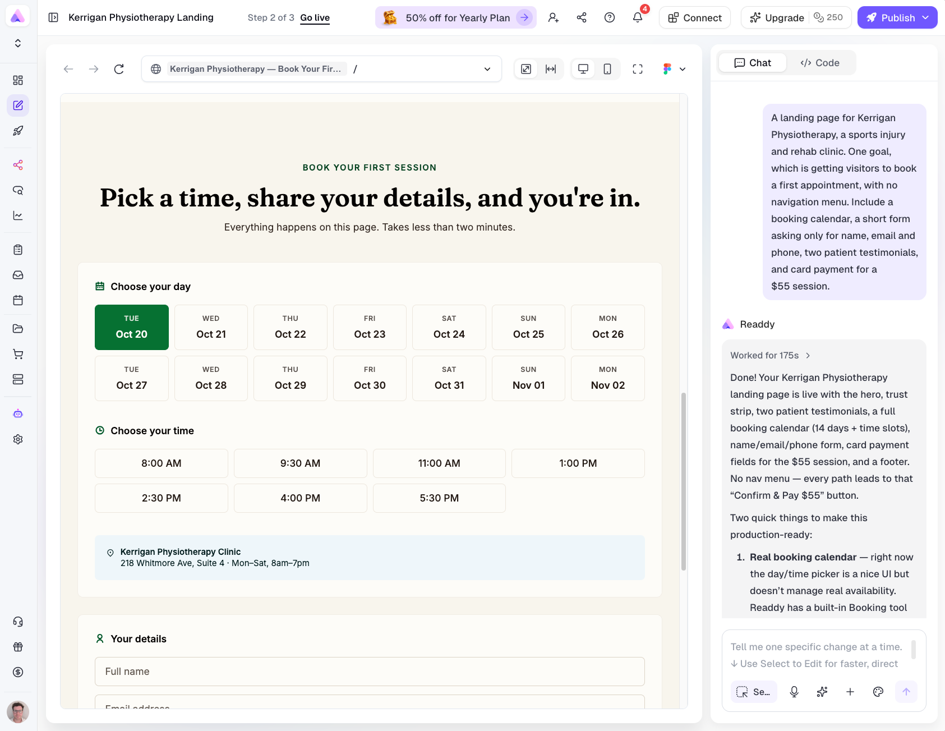Open the rocket launch icon in sidebar
Viewport: 945px width, 731px height.
[x=18, y=131]
